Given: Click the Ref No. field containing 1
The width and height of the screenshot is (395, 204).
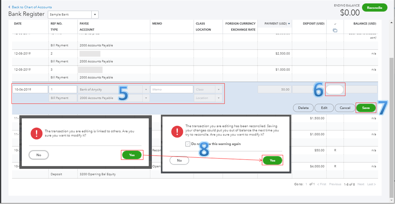Looking at the screenshot, I should click(x=63, y=89).
